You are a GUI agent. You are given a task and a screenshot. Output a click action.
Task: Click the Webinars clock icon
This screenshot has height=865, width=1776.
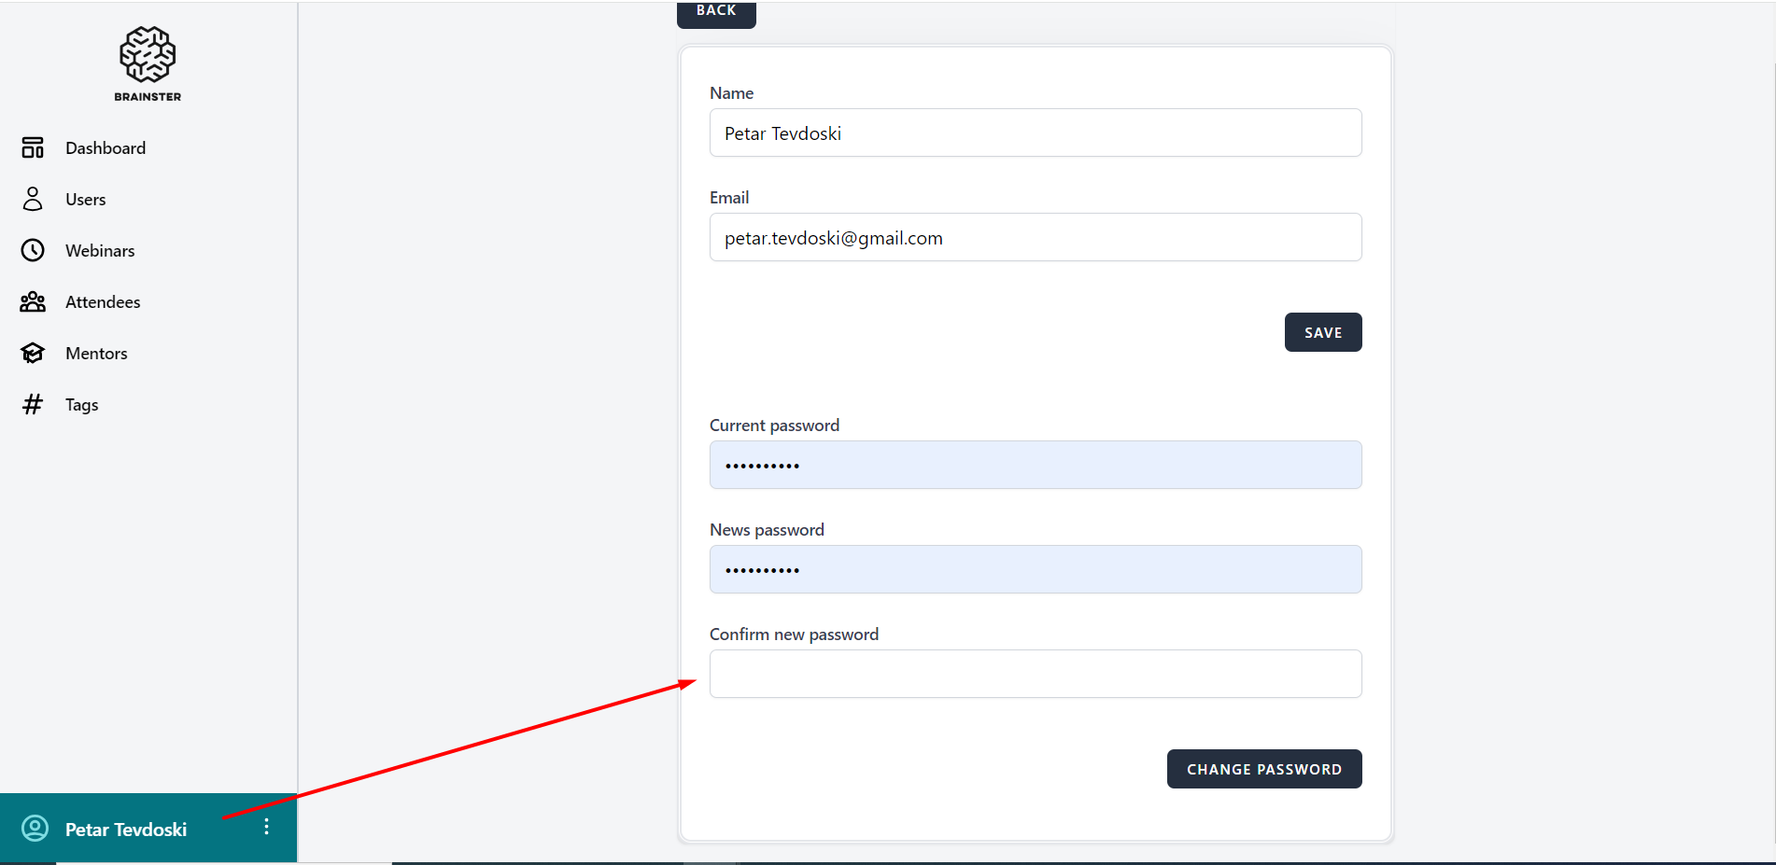[x=33, y=250]
